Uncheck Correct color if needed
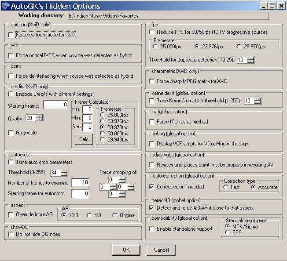 click(151, 187)
